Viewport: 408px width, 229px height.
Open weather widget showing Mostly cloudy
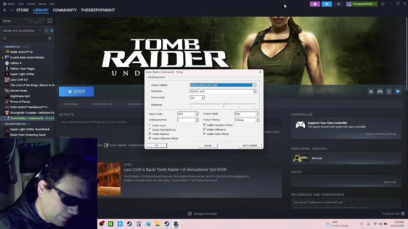(337, 224)
